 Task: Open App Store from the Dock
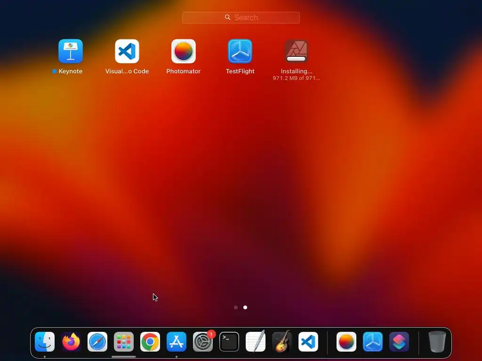tap(177, 342)
